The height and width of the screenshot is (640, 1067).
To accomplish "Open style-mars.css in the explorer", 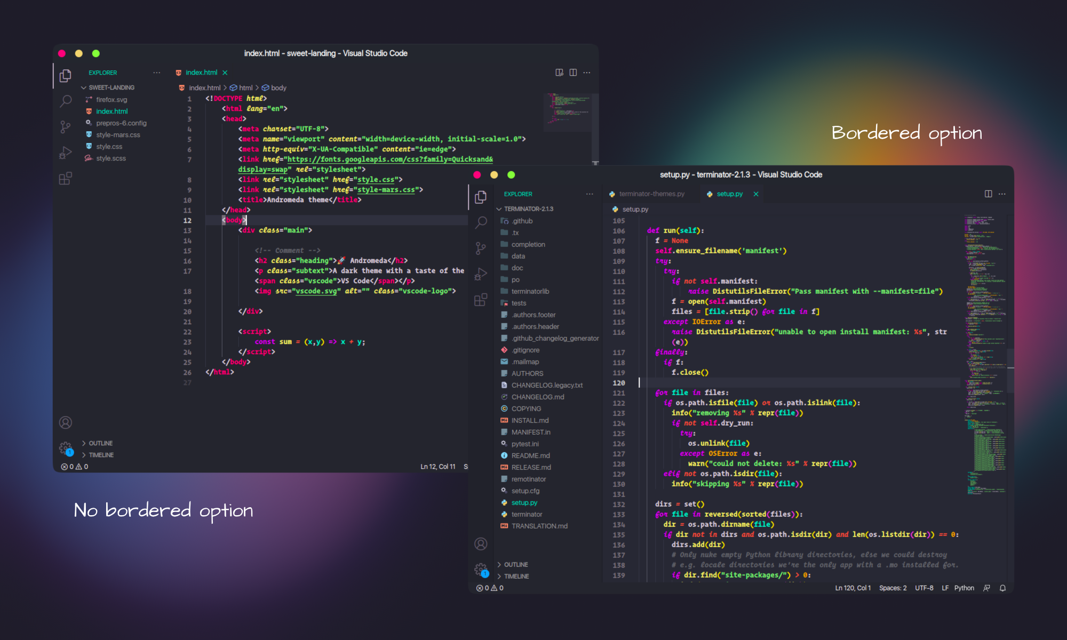I will coord(118,135).
